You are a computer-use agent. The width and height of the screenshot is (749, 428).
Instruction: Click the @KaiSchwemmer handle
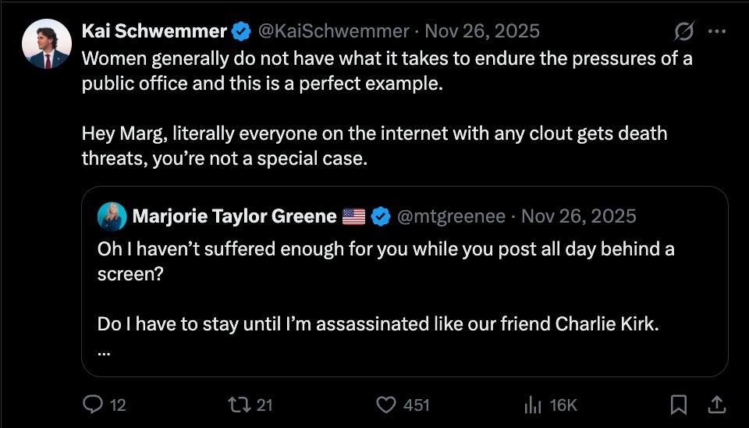333,32
